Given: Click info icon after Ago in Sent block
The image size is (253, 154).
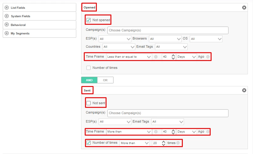Looking at the screenshot, I should 208,132.
